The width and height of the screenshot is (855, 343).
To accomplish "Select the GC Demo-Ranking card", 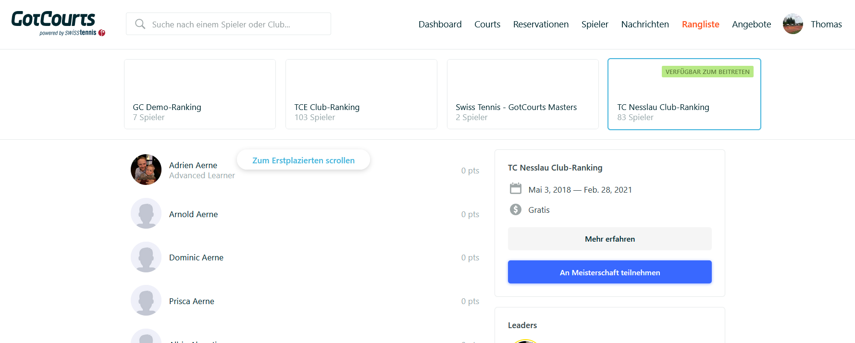I will click(x=200, y=94).
